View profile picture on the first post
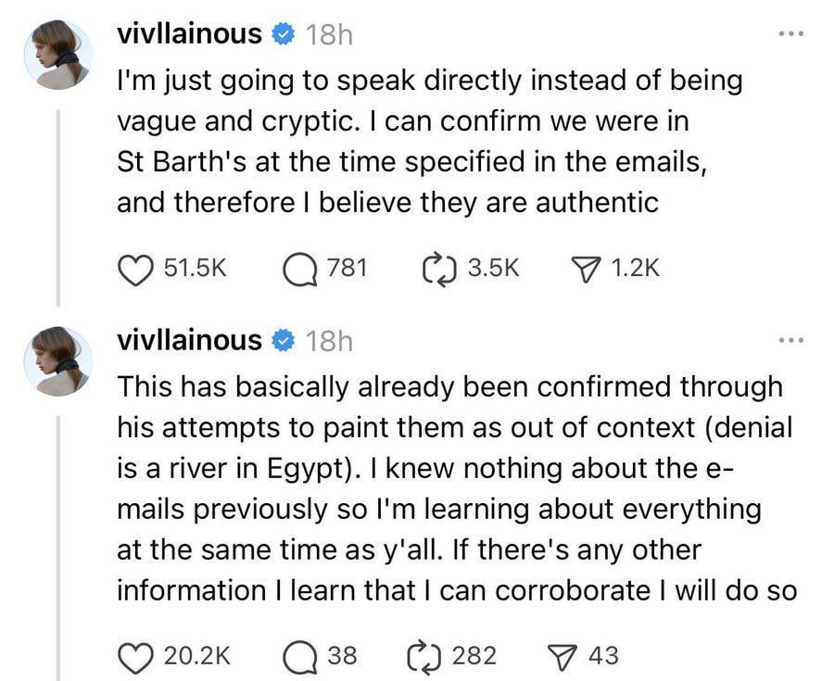The height and width of the screenshot is (681, 834). tap(57, 56)
